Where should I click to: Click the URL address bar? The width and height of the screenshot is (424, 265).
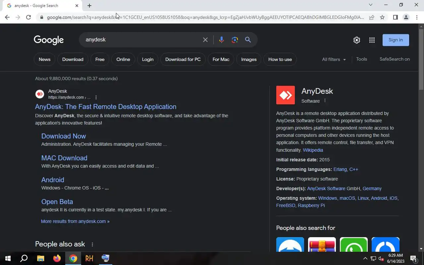pyautogui.click(x=205, y=17)
